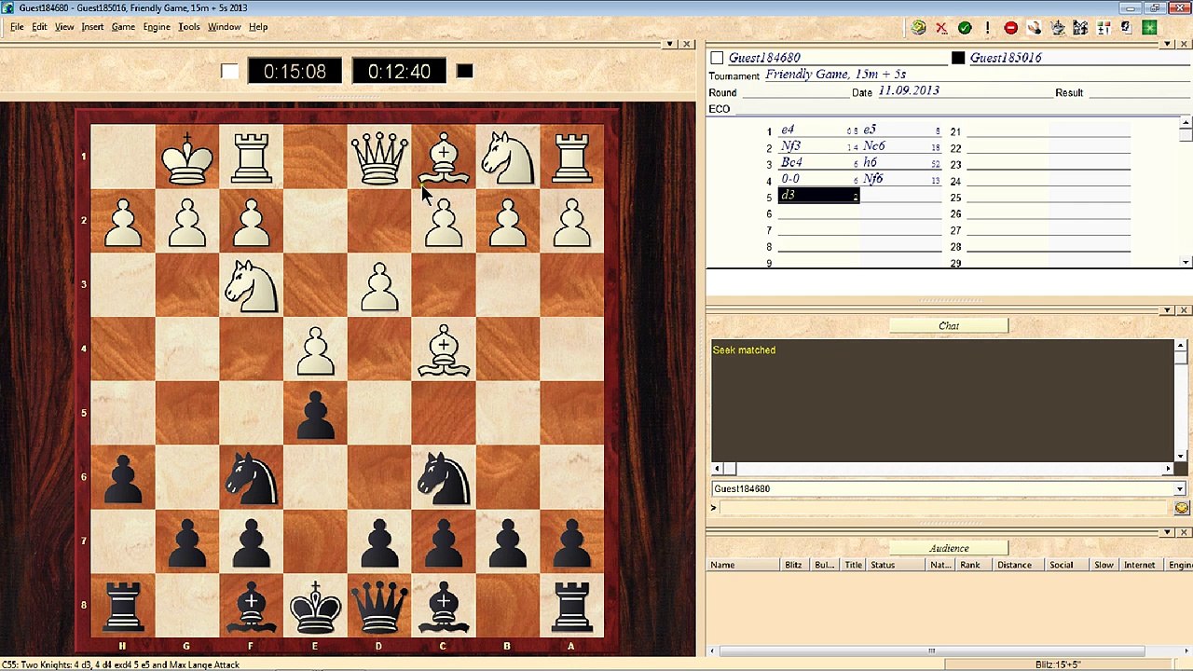Click the Chat header button
This screenshot has width=1193, height=671.
pos(949,326)
